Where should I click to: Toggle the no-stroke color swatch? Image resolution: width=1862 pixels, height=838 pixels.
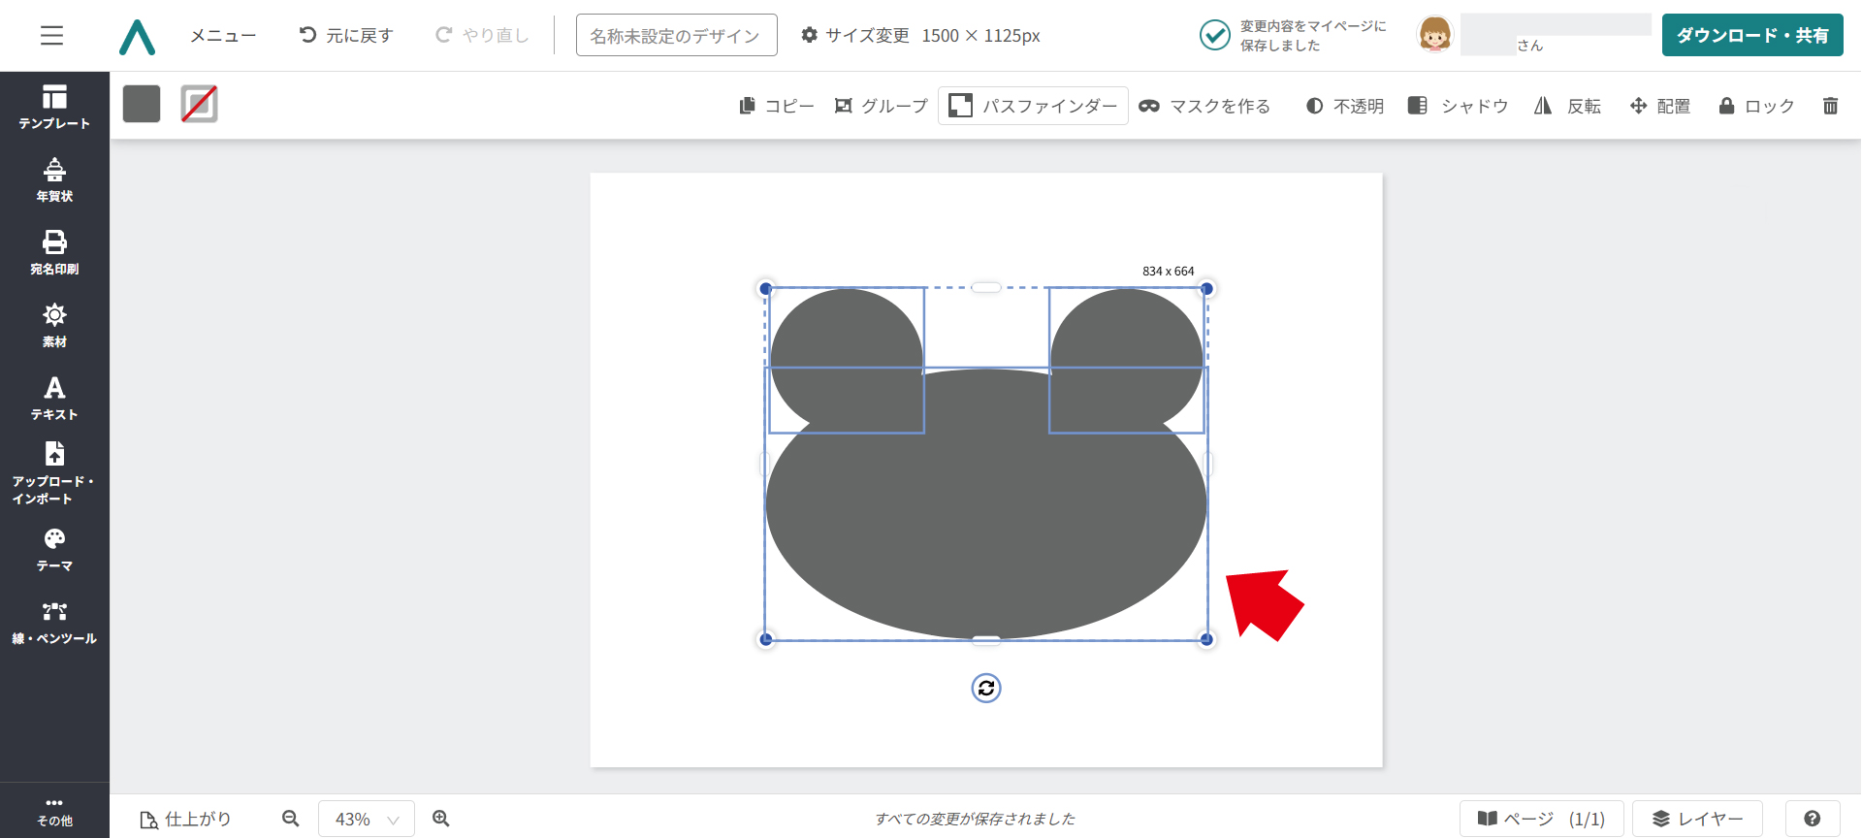pyautogui.click(x=199, y=104)
